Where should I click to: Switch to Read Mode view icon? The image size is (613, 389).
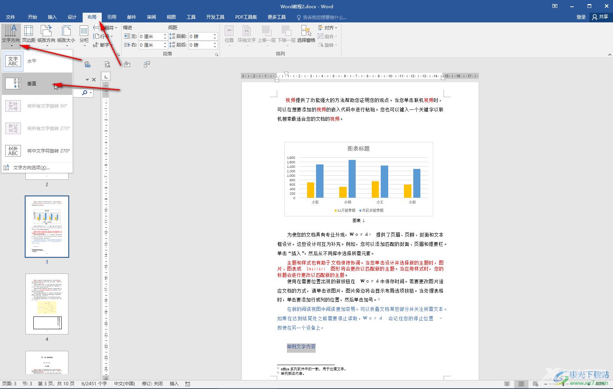pos(507,384)
